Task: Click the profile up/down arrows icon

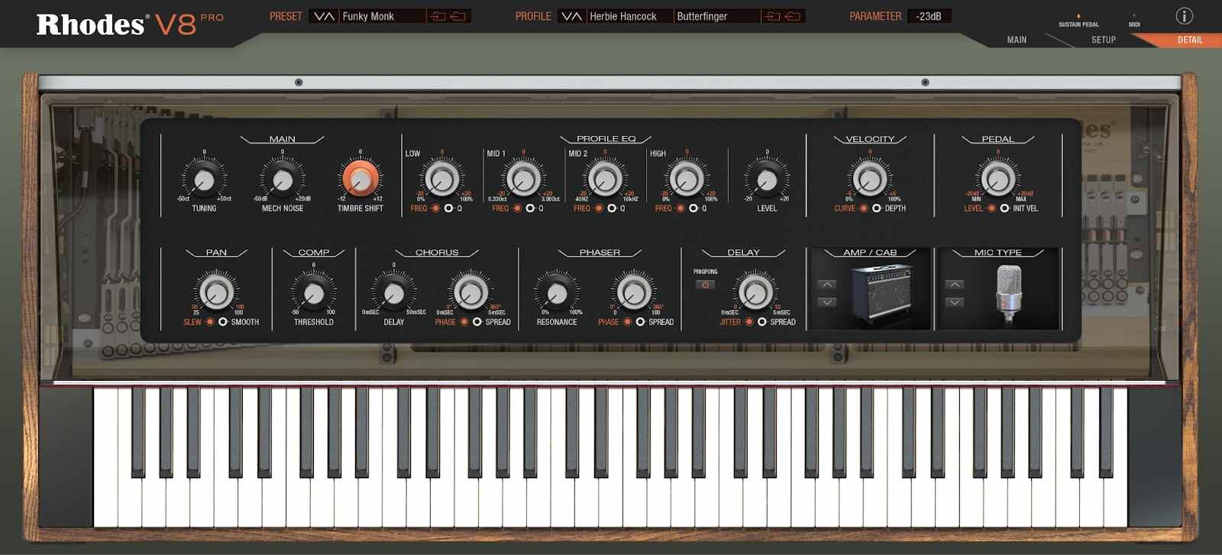Action: [571, 16]
